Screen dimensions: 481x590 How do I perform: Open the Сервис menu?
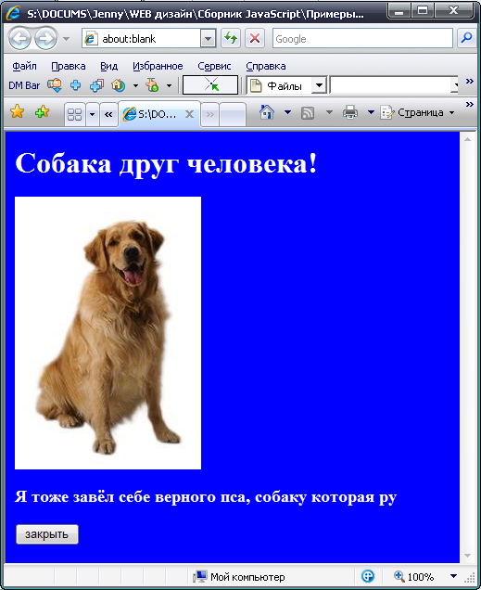pos(214,66)
